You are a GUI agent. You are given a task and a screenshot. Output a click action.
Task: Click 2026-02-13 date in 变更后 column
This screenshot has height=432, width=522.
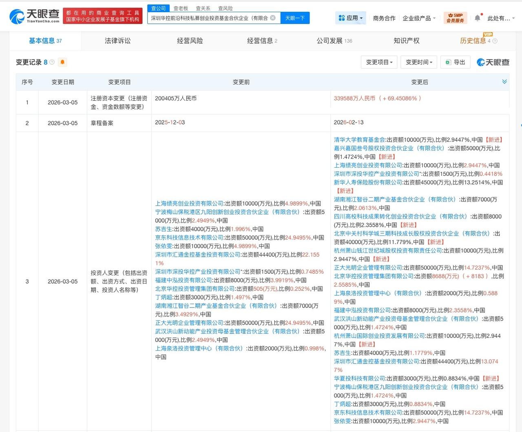[349, 122]
